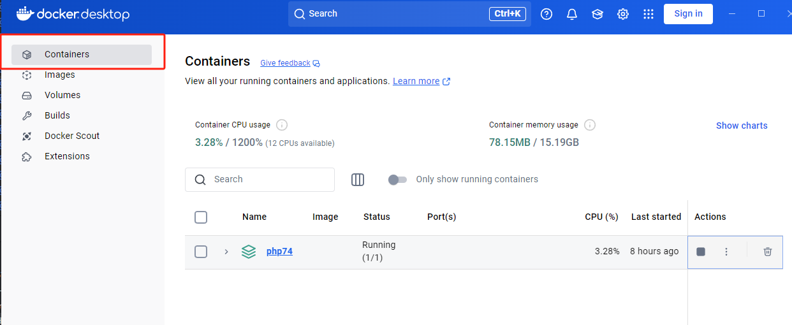
Task: Open the Docker Scout menu item
Action: coord(82,136)
